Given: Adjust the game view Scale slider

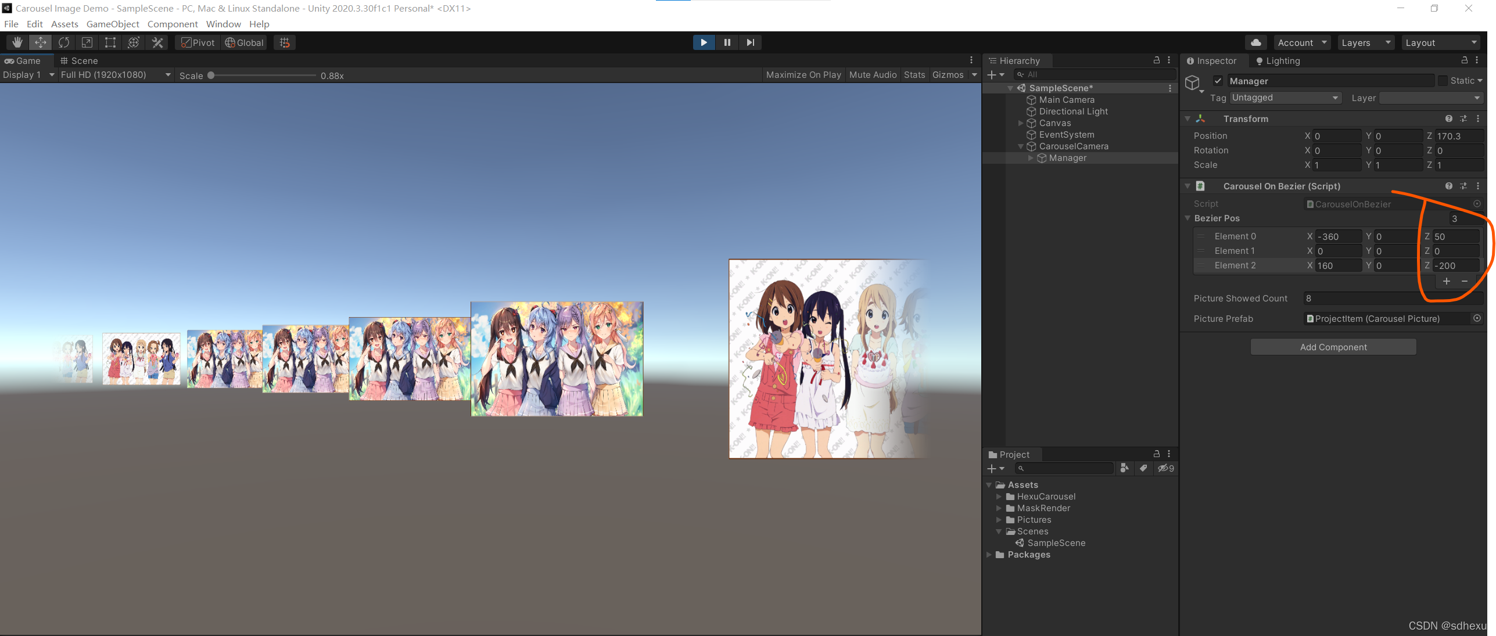Looking at the screenshot, I should tap(211, 76).
